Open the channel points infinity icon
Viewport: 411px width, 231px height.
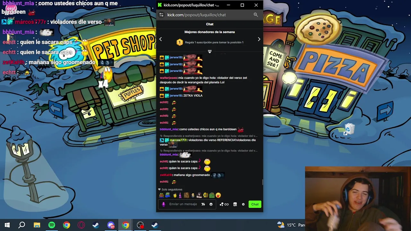(x=224, y=204)
